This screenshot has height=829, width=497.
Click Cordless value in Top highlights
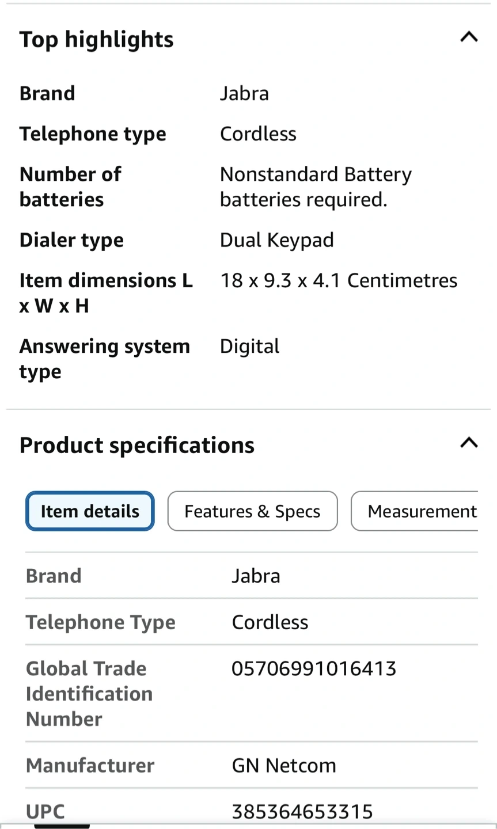click(258, 134)
